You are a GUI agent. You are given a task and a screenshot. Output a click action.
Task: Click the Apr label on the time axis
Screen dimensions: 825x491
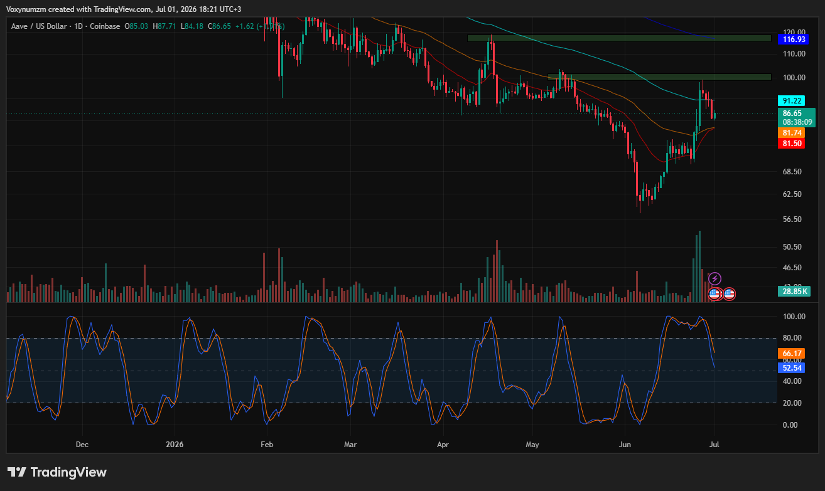tap(443, 445)
